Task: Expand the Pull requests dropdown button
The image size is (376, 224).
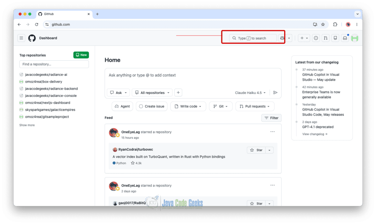Action: 255,106
